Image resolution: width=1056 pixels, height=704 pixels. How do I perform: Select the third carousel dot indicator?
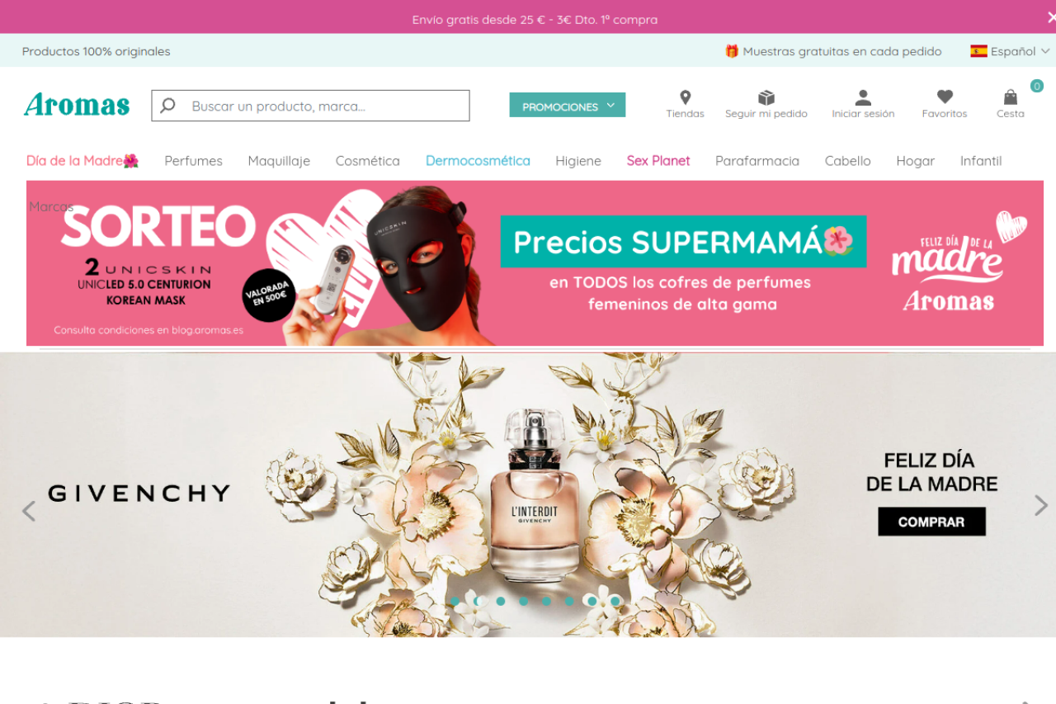coord(501,601)
